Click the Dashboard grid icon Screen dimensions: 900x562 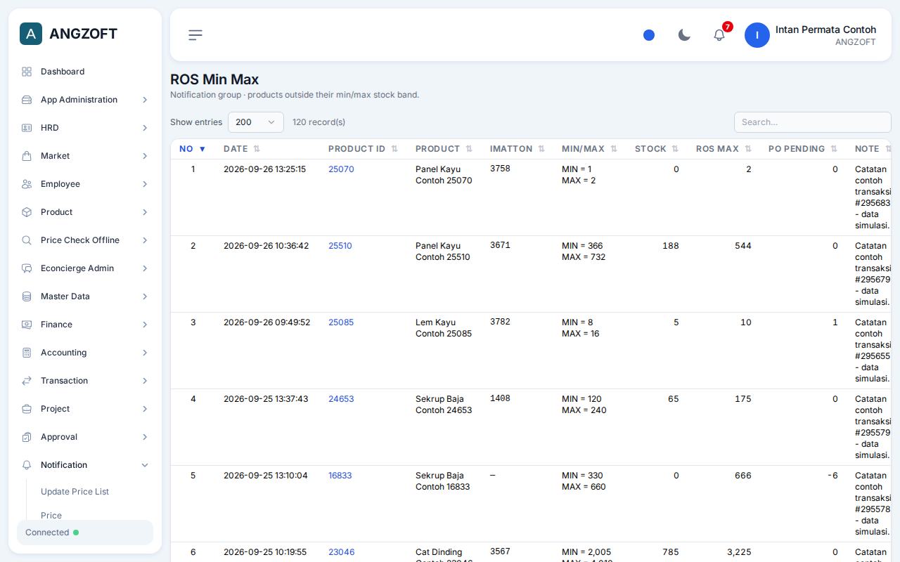pyautogui.click(x=27, y=72)
